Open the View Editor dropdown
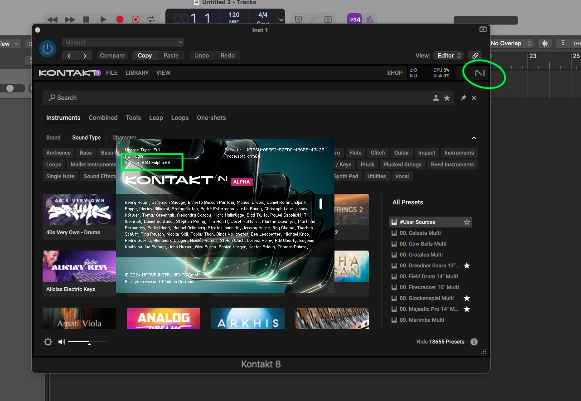 click(448, 56)
